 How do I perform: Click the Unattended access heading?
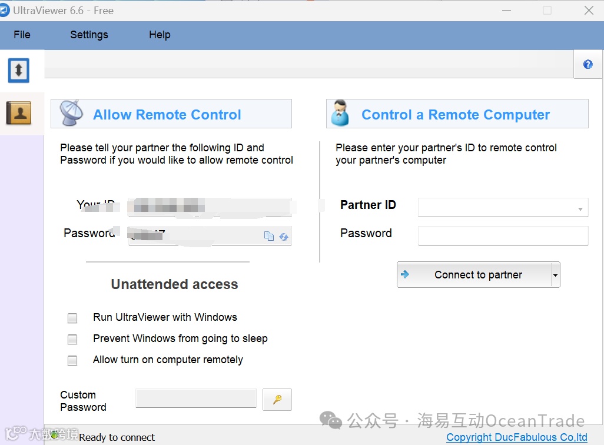coord(174,284)
